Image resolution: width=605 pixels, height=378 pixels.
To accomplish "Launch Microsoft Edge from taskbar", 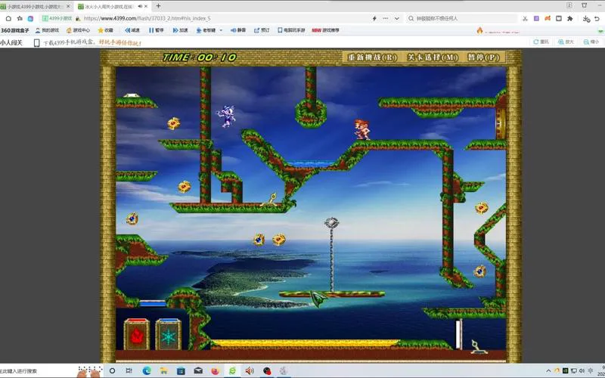I will tap(147, 370).
